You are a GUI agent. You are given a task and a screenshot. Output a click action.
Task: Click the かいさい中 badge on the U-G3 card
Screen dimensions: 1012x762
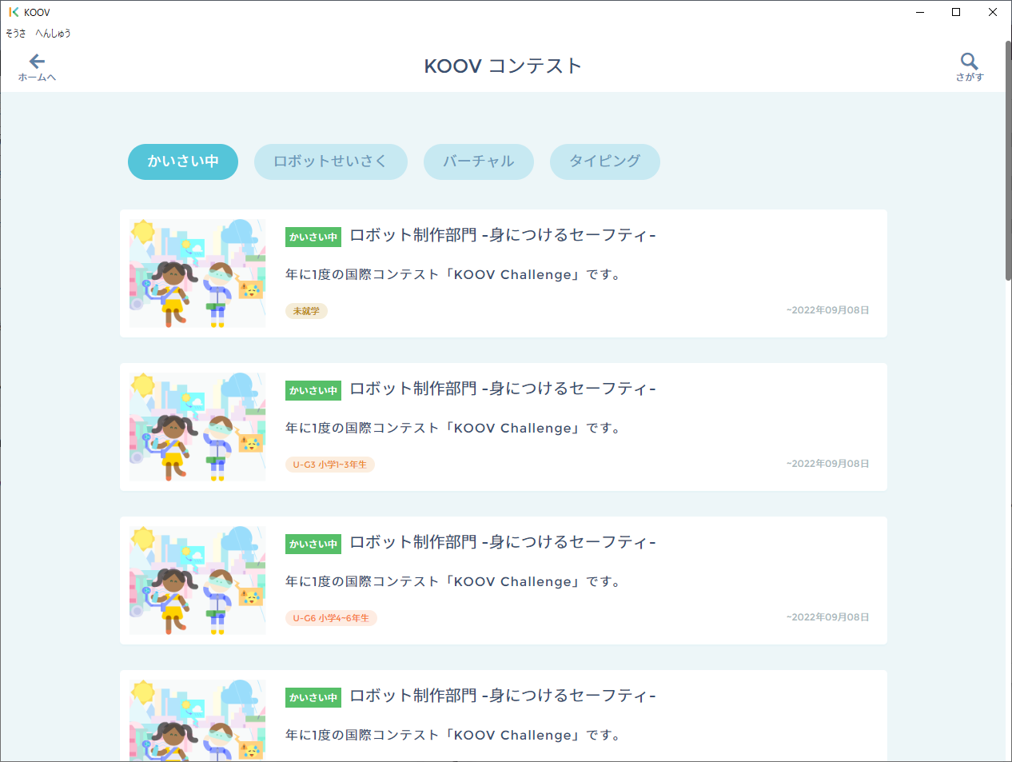pyautogui.click(x=313, y=390)
